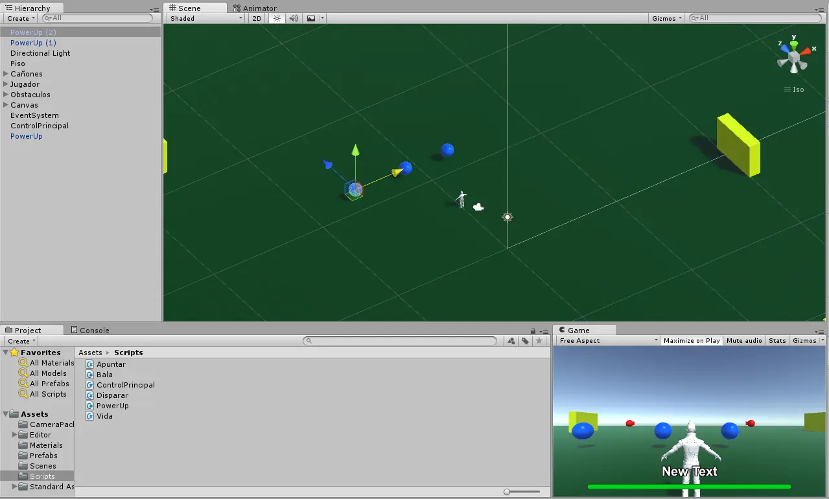Toggle scene audio speaker icon
The width and height of the screenshot is (829, 499).
(x=294, y=18)
